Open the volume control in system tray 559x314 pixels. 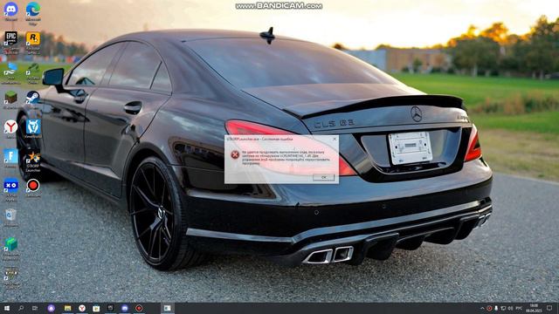(x=510, y=308)
